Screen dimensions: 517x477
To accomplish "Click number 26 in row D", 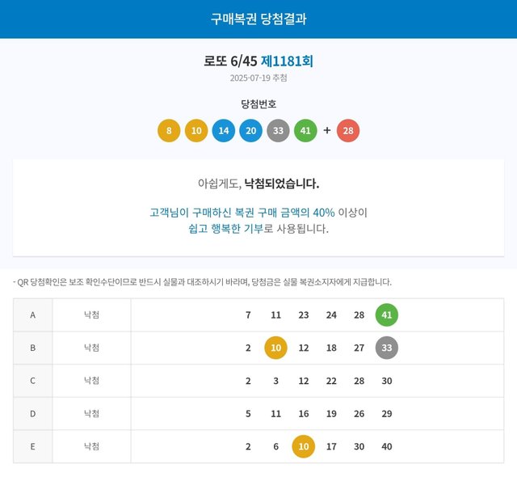I will [359, 414].
